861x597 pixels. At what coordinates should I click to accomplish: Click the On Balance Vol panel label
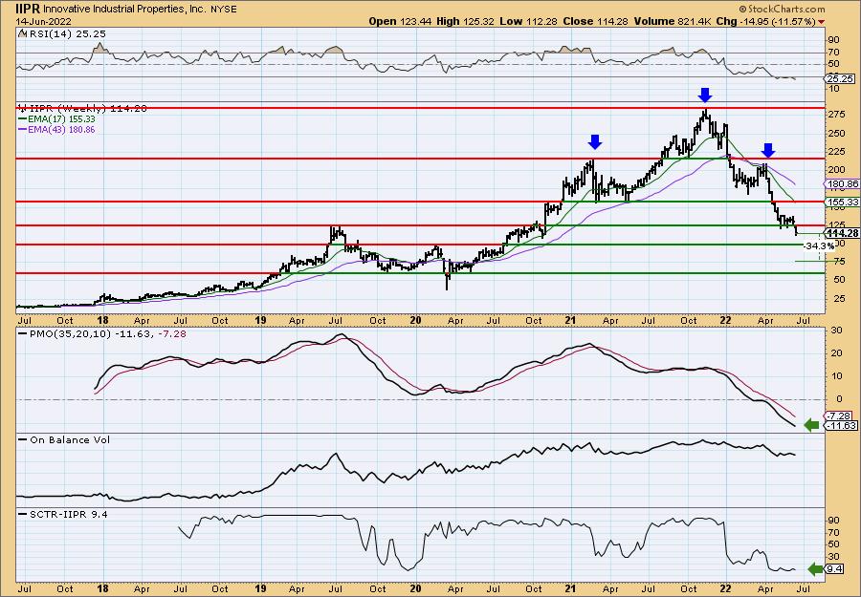coord(64,439)
